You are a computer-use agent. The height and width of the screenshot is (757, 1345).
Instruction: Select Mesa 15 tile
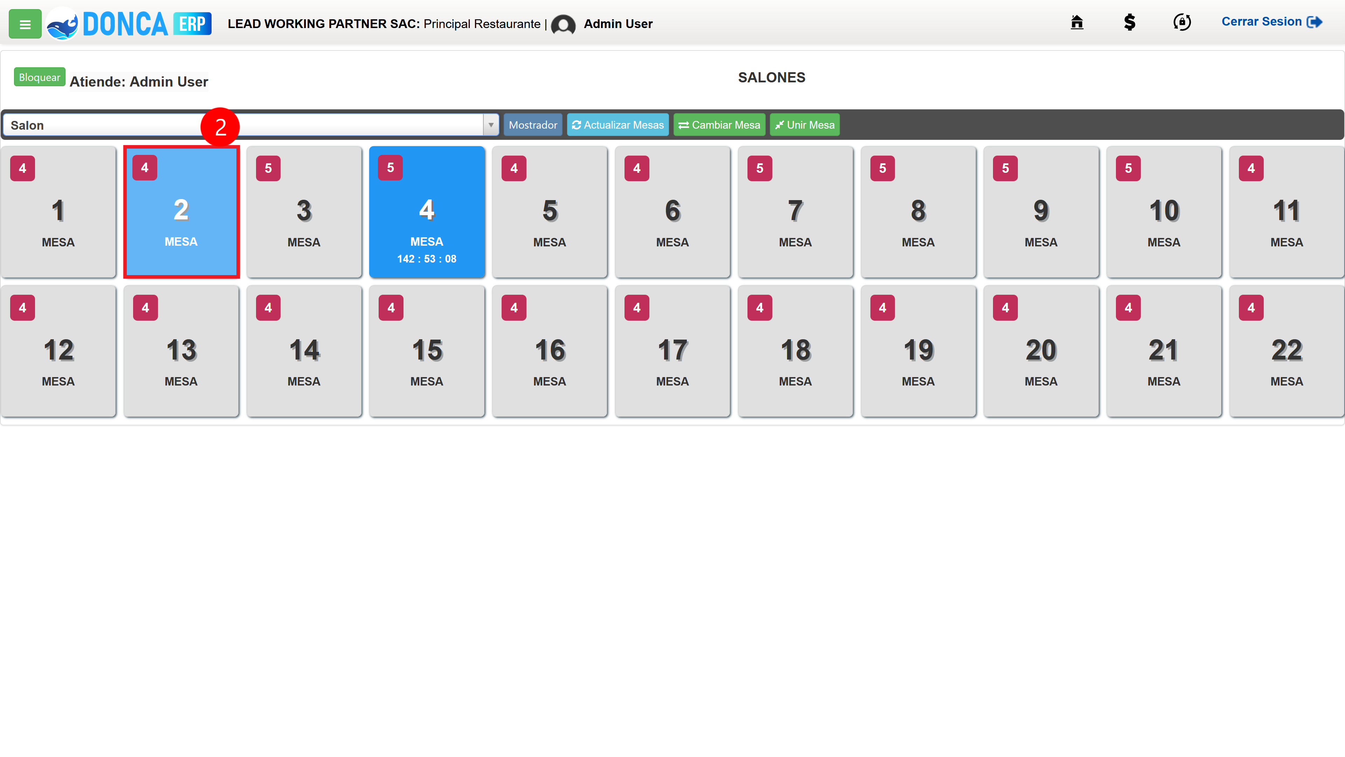click(427, 351)
